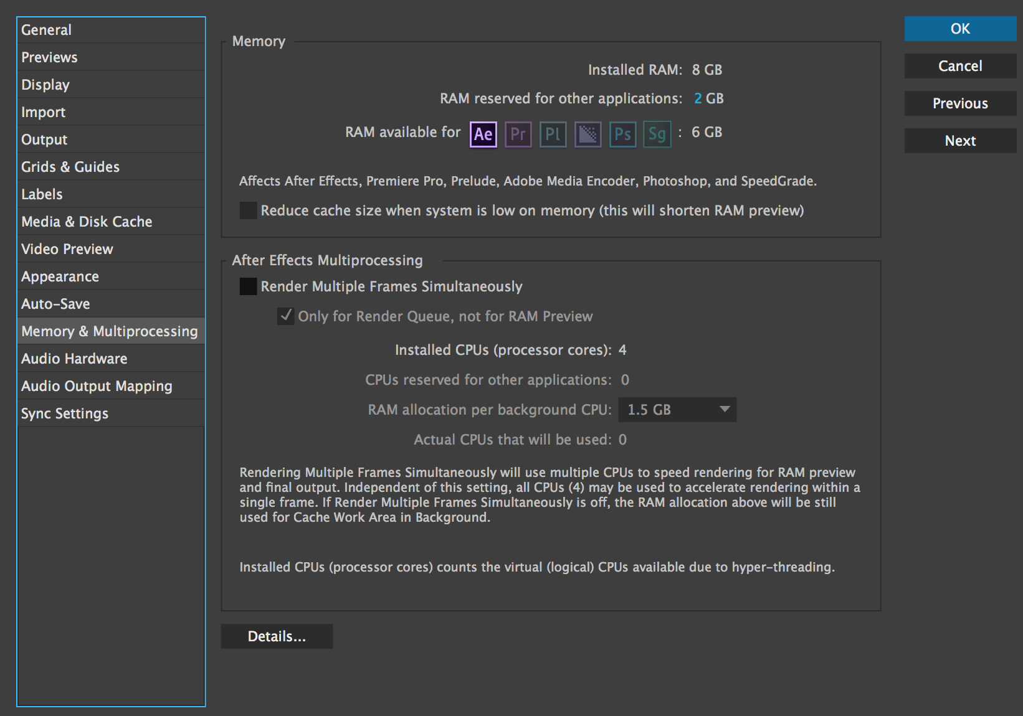Click the hyper-threading note about Installed CPUs

point(537,567)
